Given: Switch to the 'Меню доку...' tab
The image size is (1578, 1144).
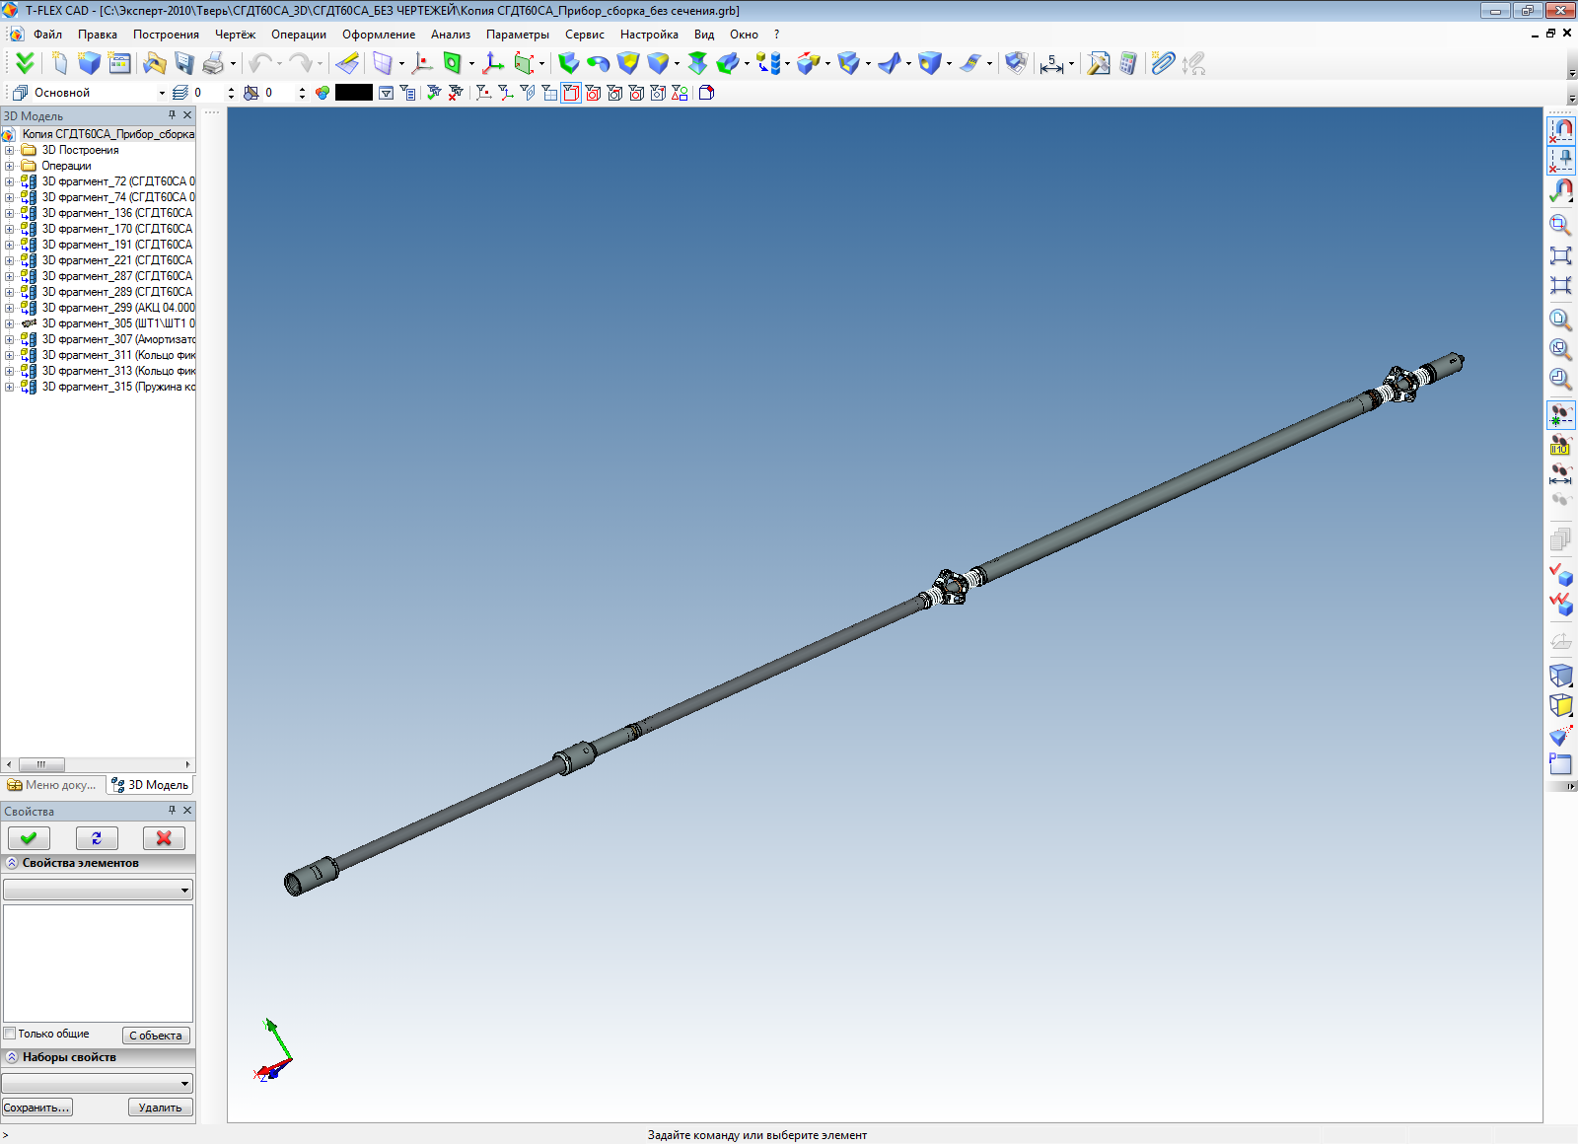Looking at the screenshot, I should click(x=52, y=785).
